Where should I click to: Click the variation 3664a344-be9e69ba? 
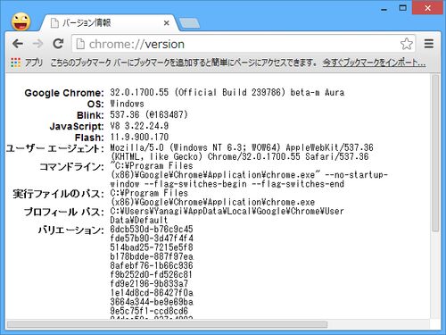tap(152, 302)
